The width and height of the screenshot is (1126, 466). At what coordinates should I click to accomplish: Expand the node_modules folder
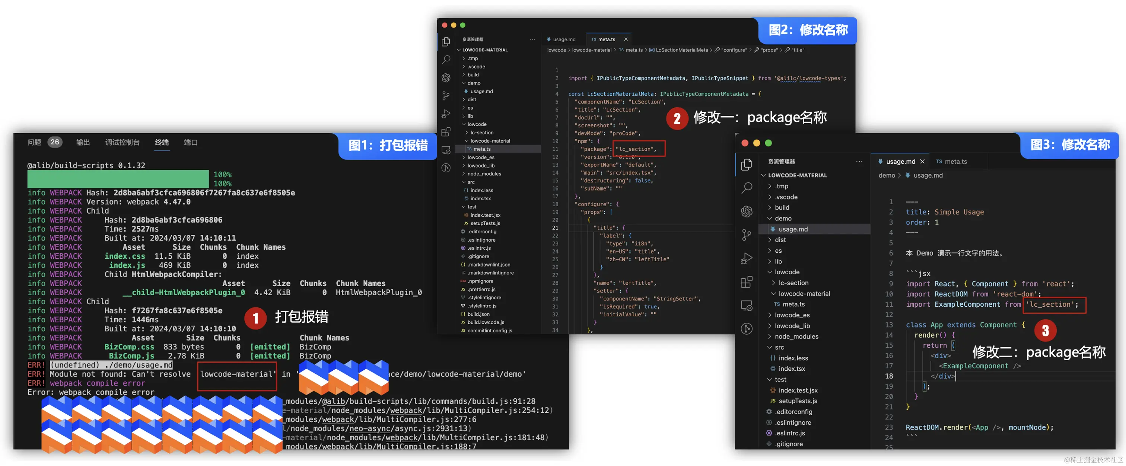tap(485, 173)
